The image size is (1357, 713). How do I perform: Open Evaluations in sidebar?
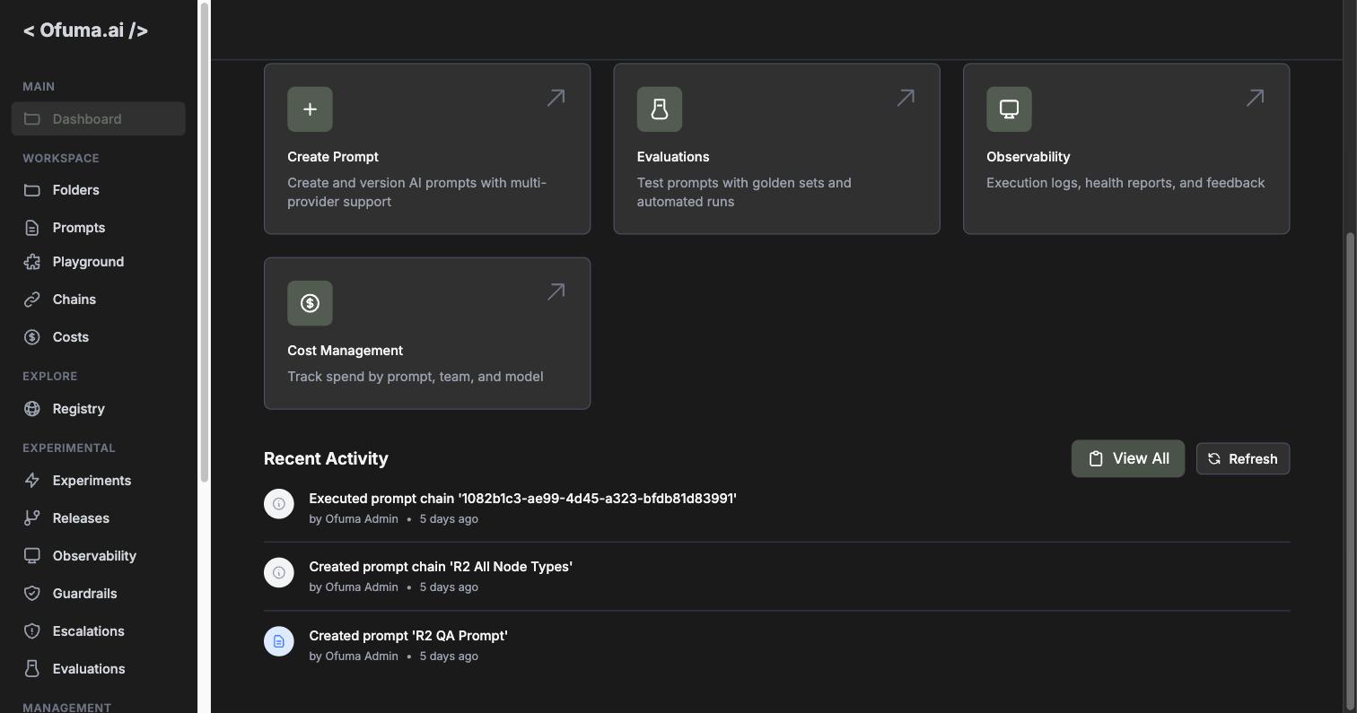click(x=99, y=669)
